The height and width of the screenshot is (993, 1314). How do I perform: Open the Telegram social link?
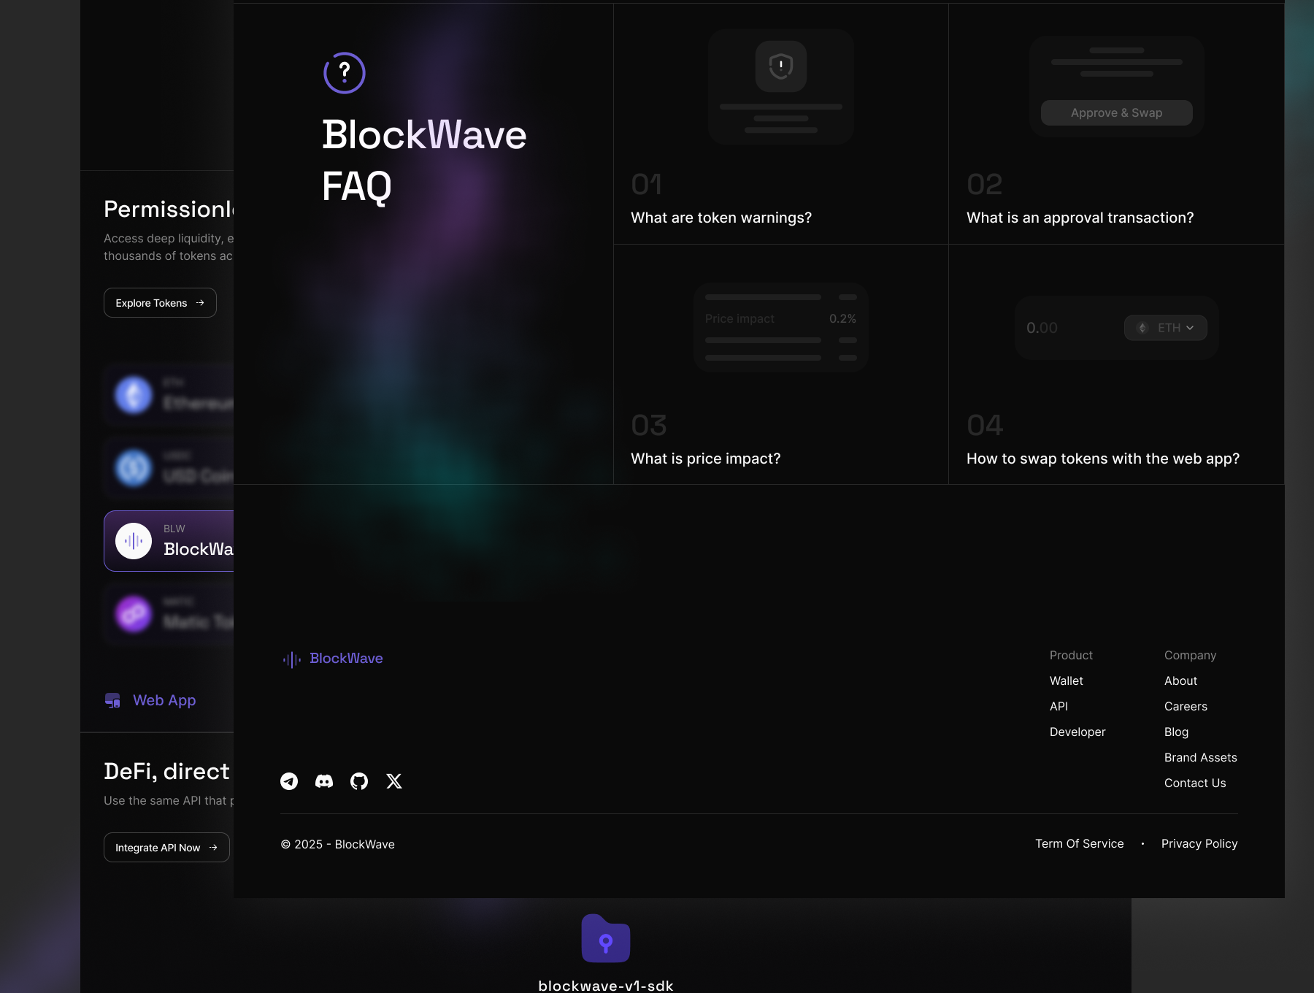(x=289, y=781)
